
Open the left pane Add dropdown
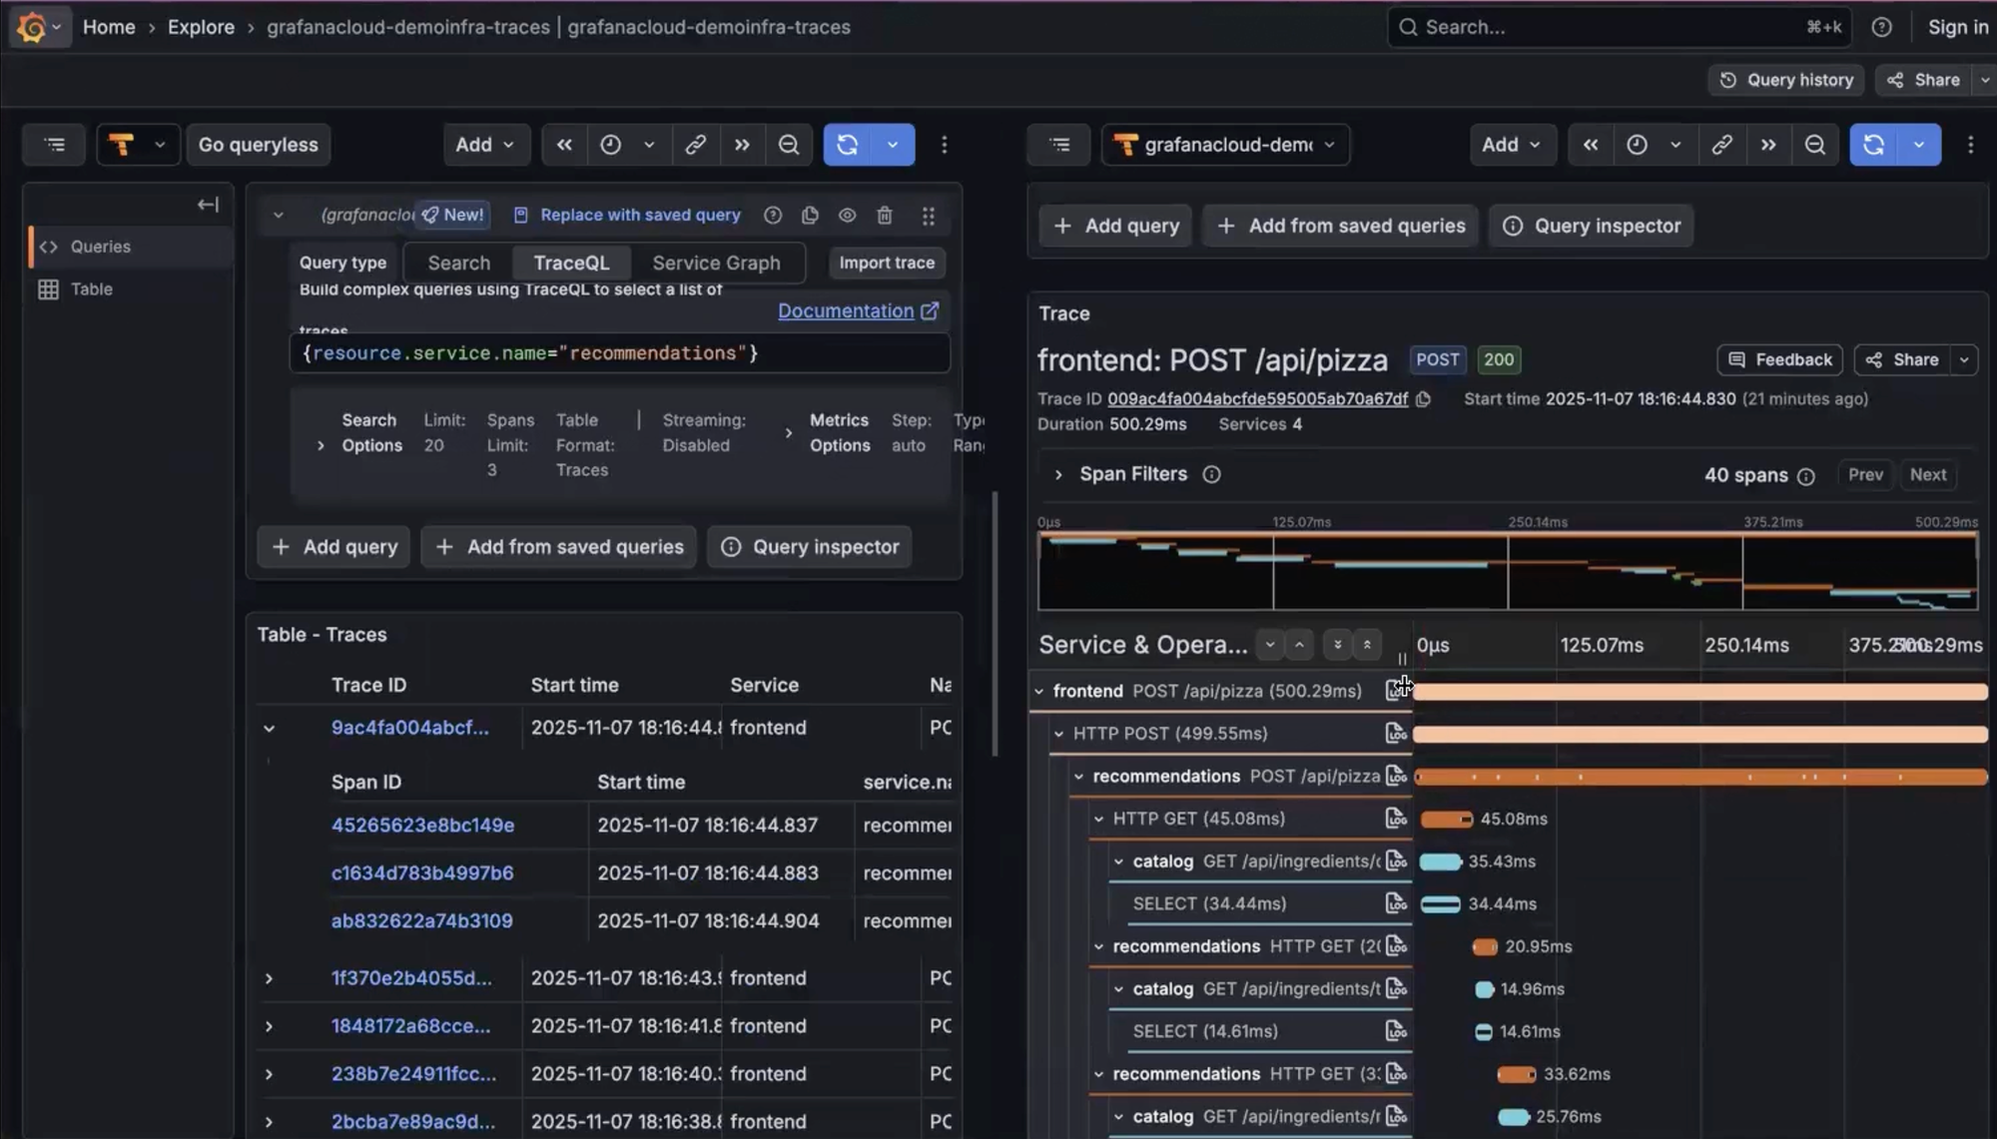(484, 145)
